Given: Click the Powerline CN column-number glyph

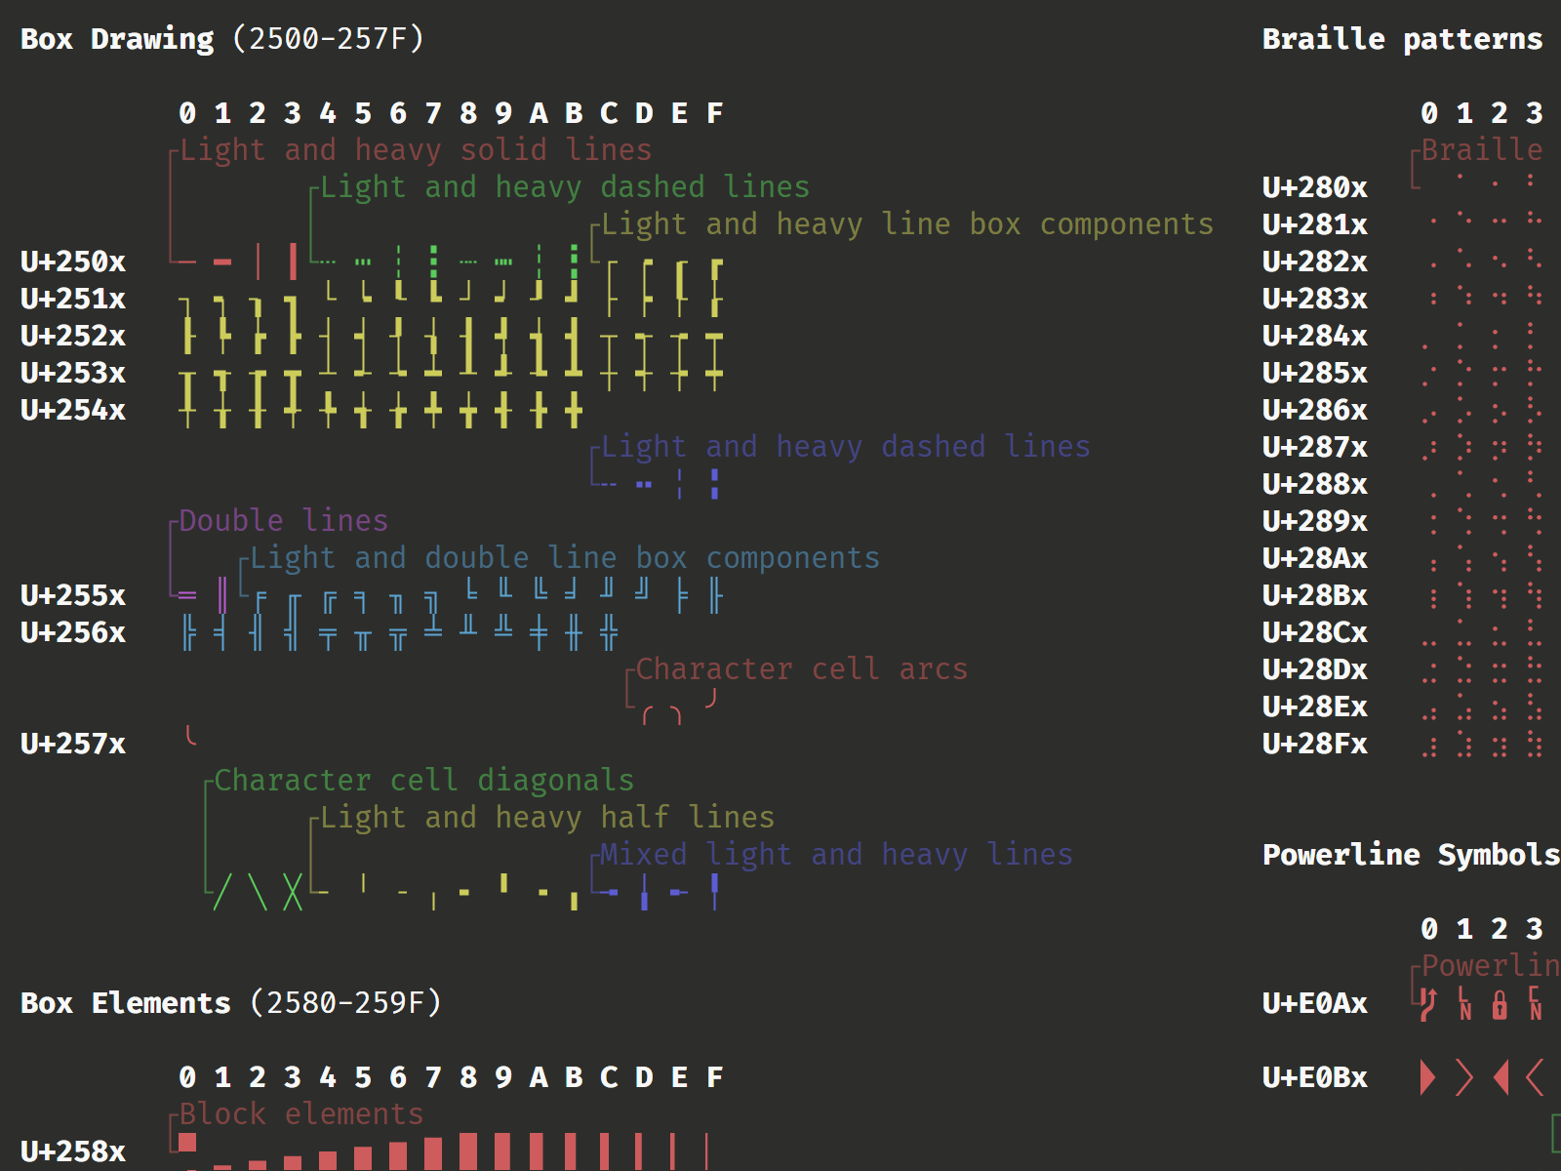Looking at the screenshot, I should (1535, 1003).
